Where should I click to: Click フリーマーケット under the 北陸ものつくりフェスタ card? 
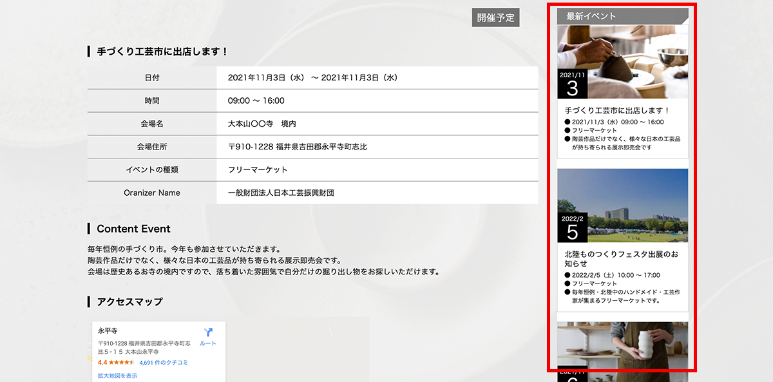pyautogui.click(x=595, y=283)
